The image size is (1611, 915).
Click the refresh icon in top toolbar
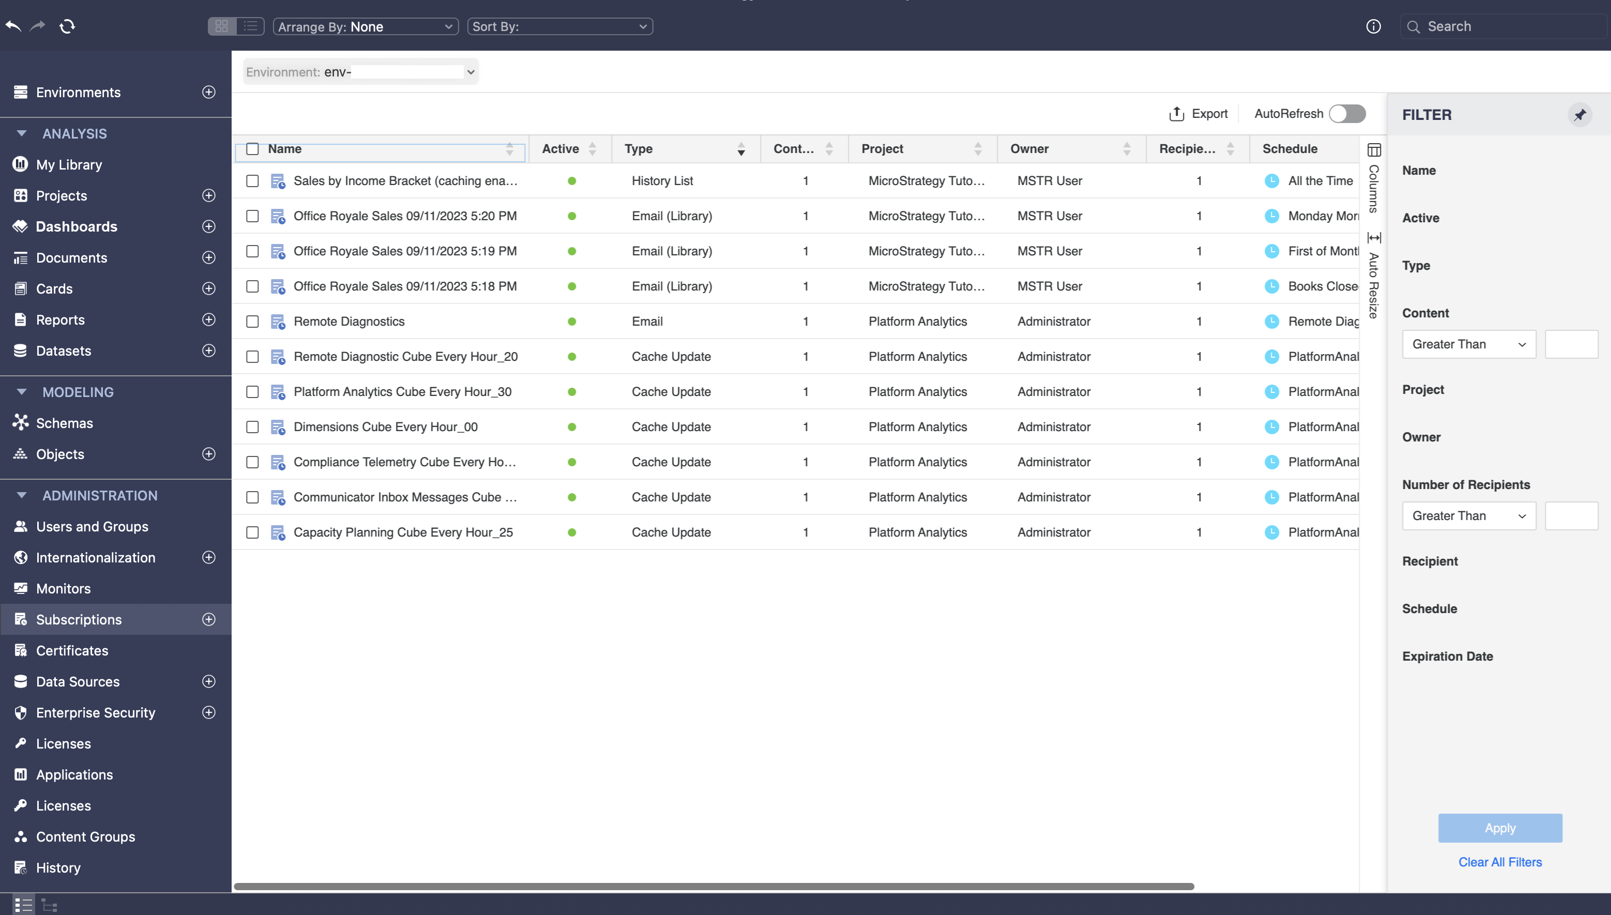pyautogui.click(x=67, y=26)
